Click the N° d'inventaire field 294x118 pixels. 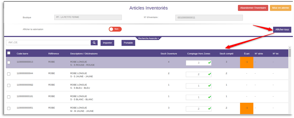point(209,18)
